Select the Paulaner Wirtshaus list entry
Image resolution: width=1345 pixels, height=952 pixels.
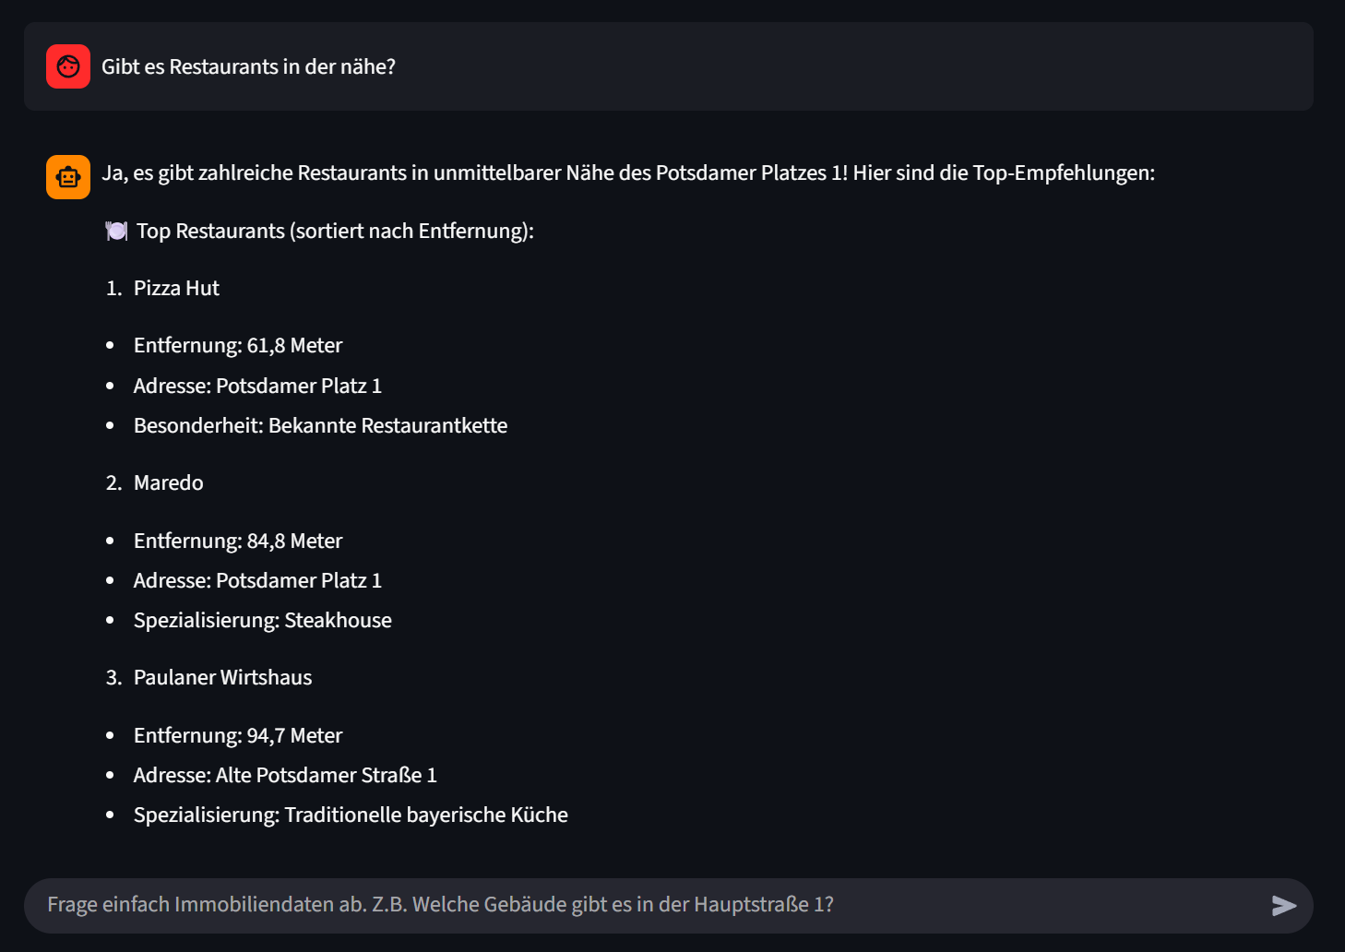[x=222, y=678]
